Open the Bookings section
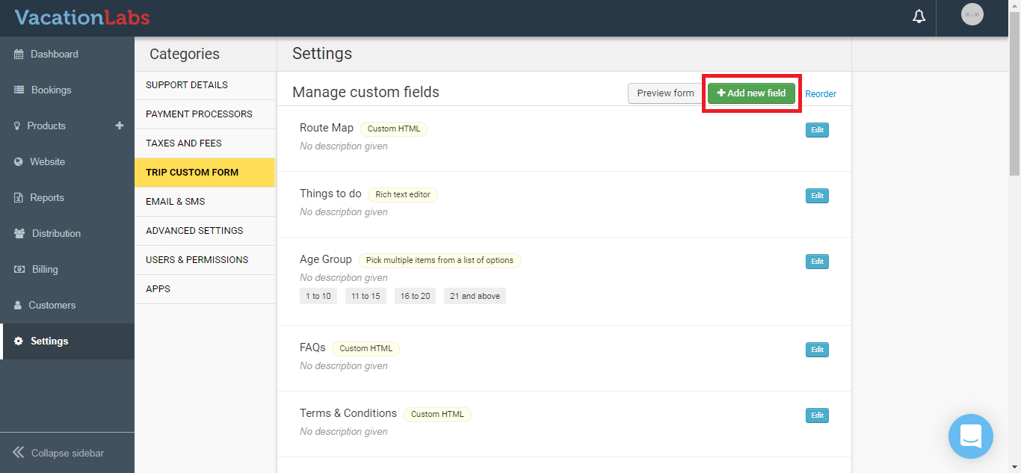 coord(51,90)
